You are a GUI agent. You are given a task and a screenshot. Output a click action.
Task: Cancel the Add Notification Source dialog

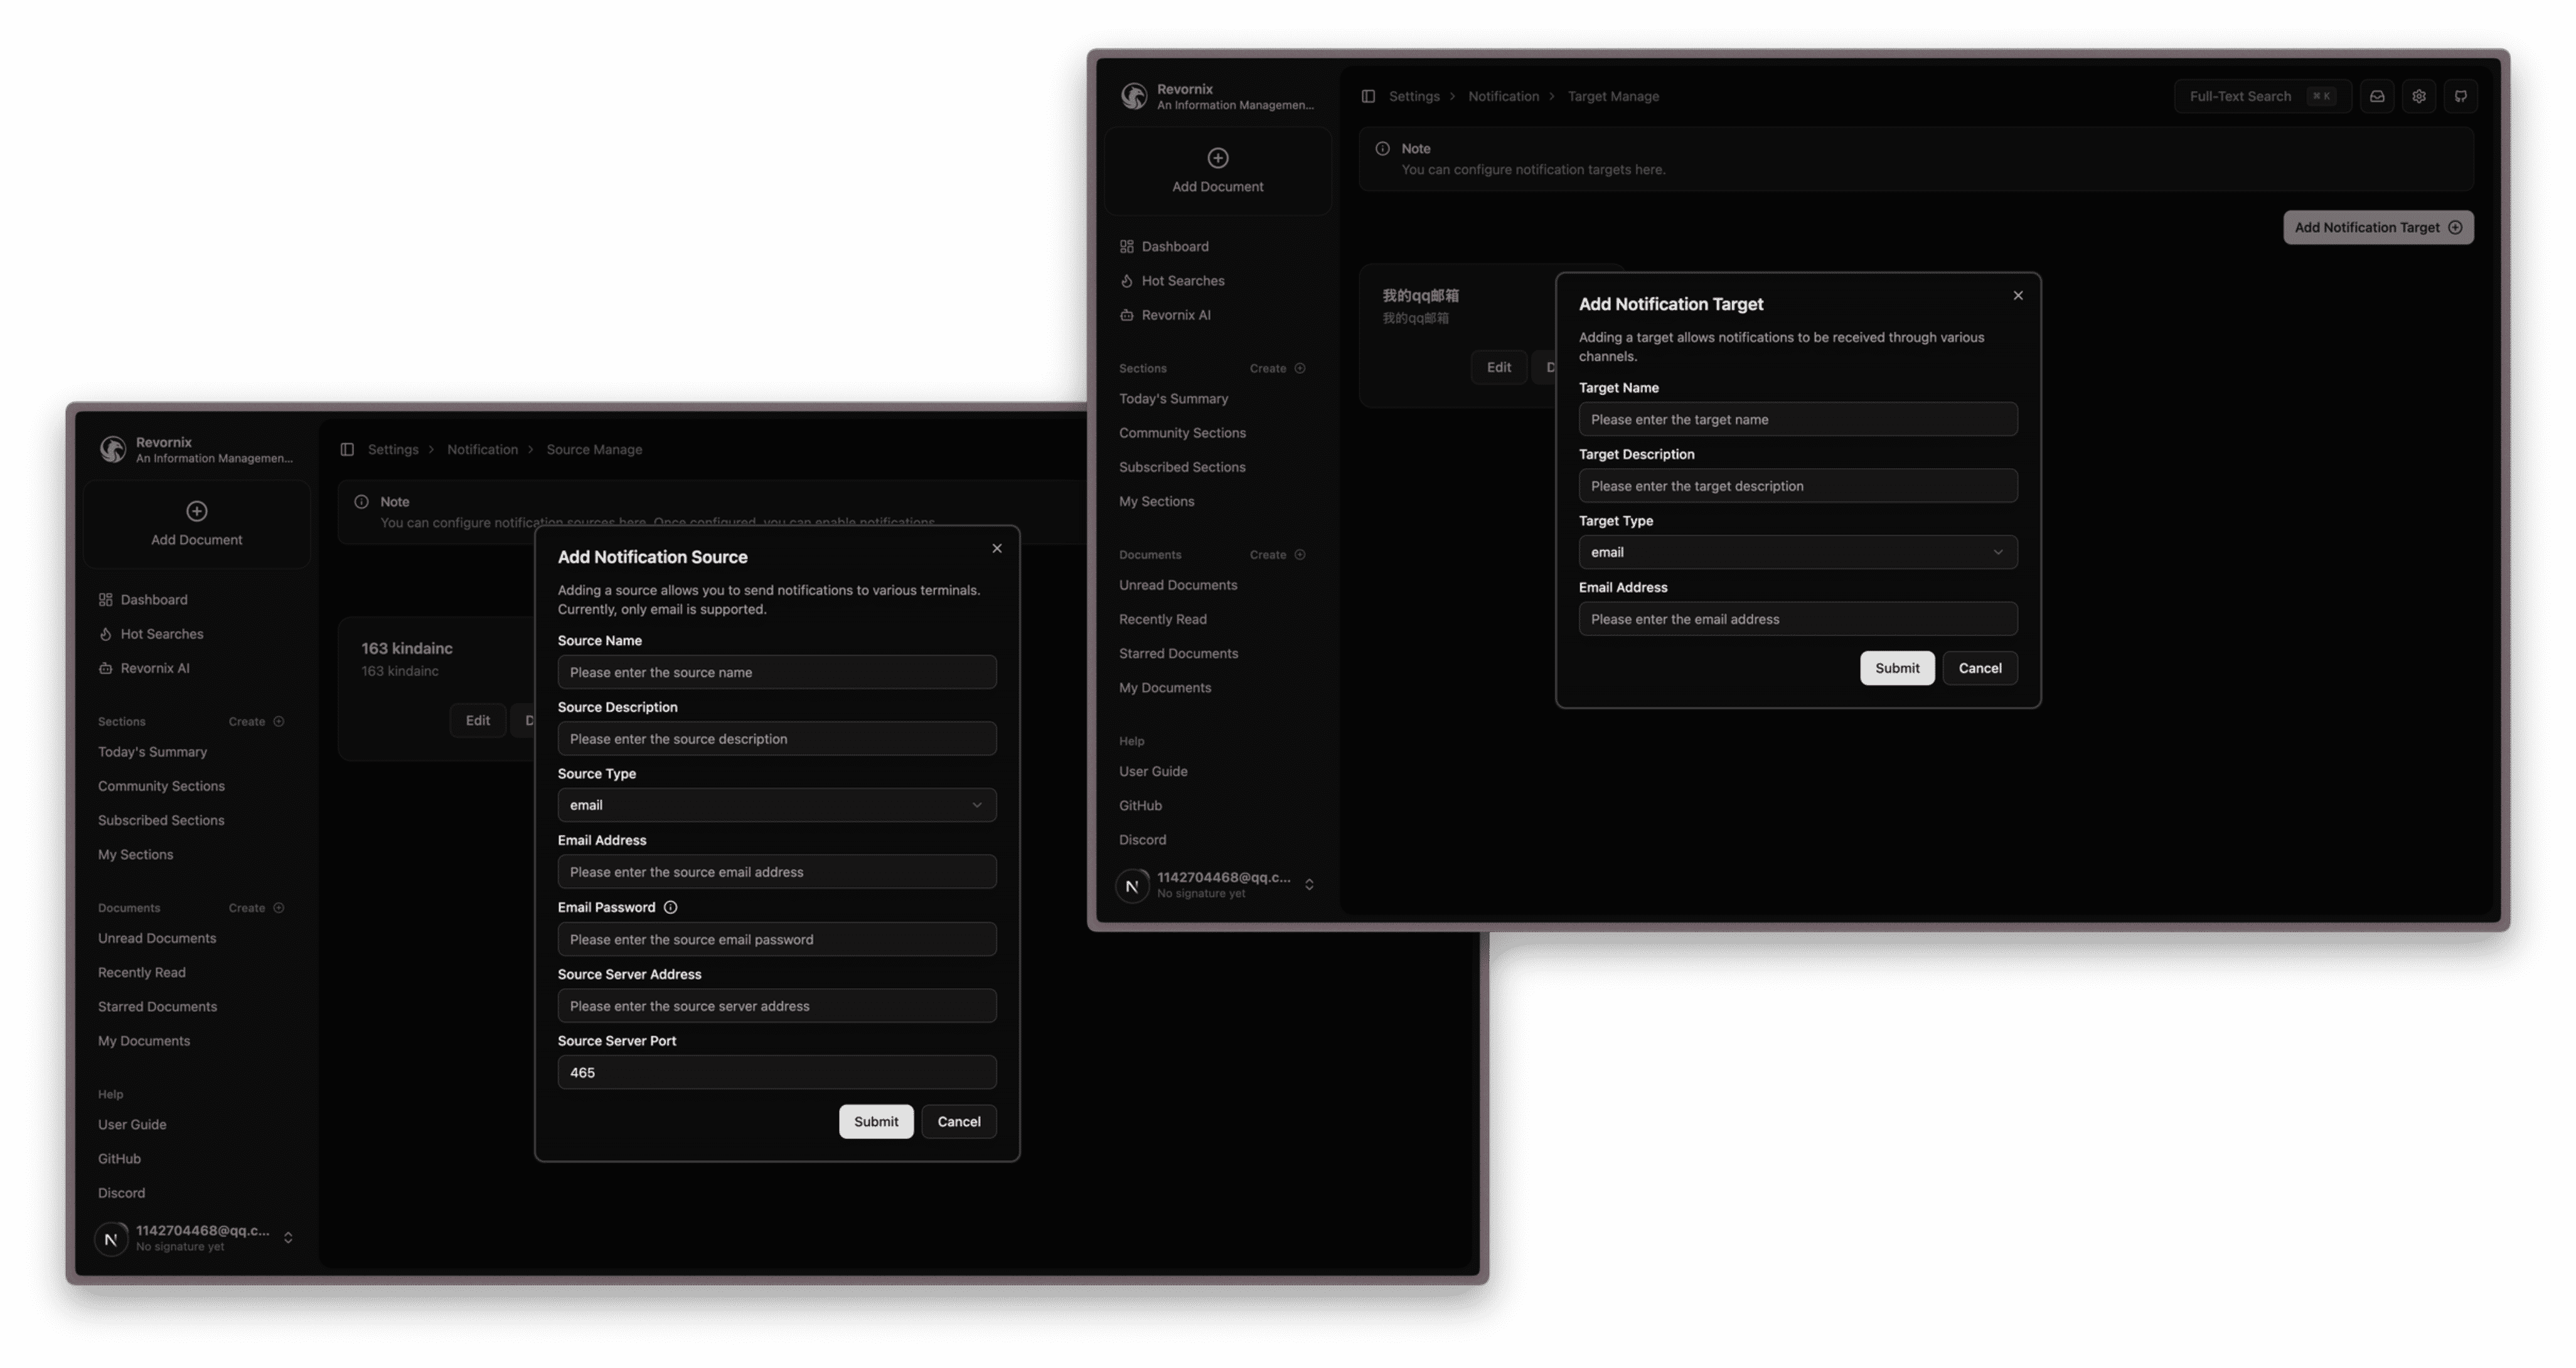click(x=958, y=1121)
